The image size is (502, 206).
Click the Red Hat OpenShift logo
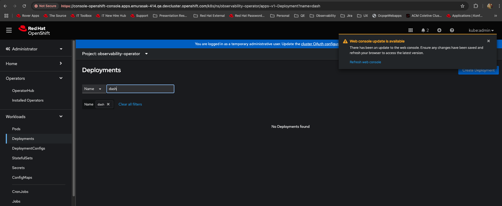[34, 30]
